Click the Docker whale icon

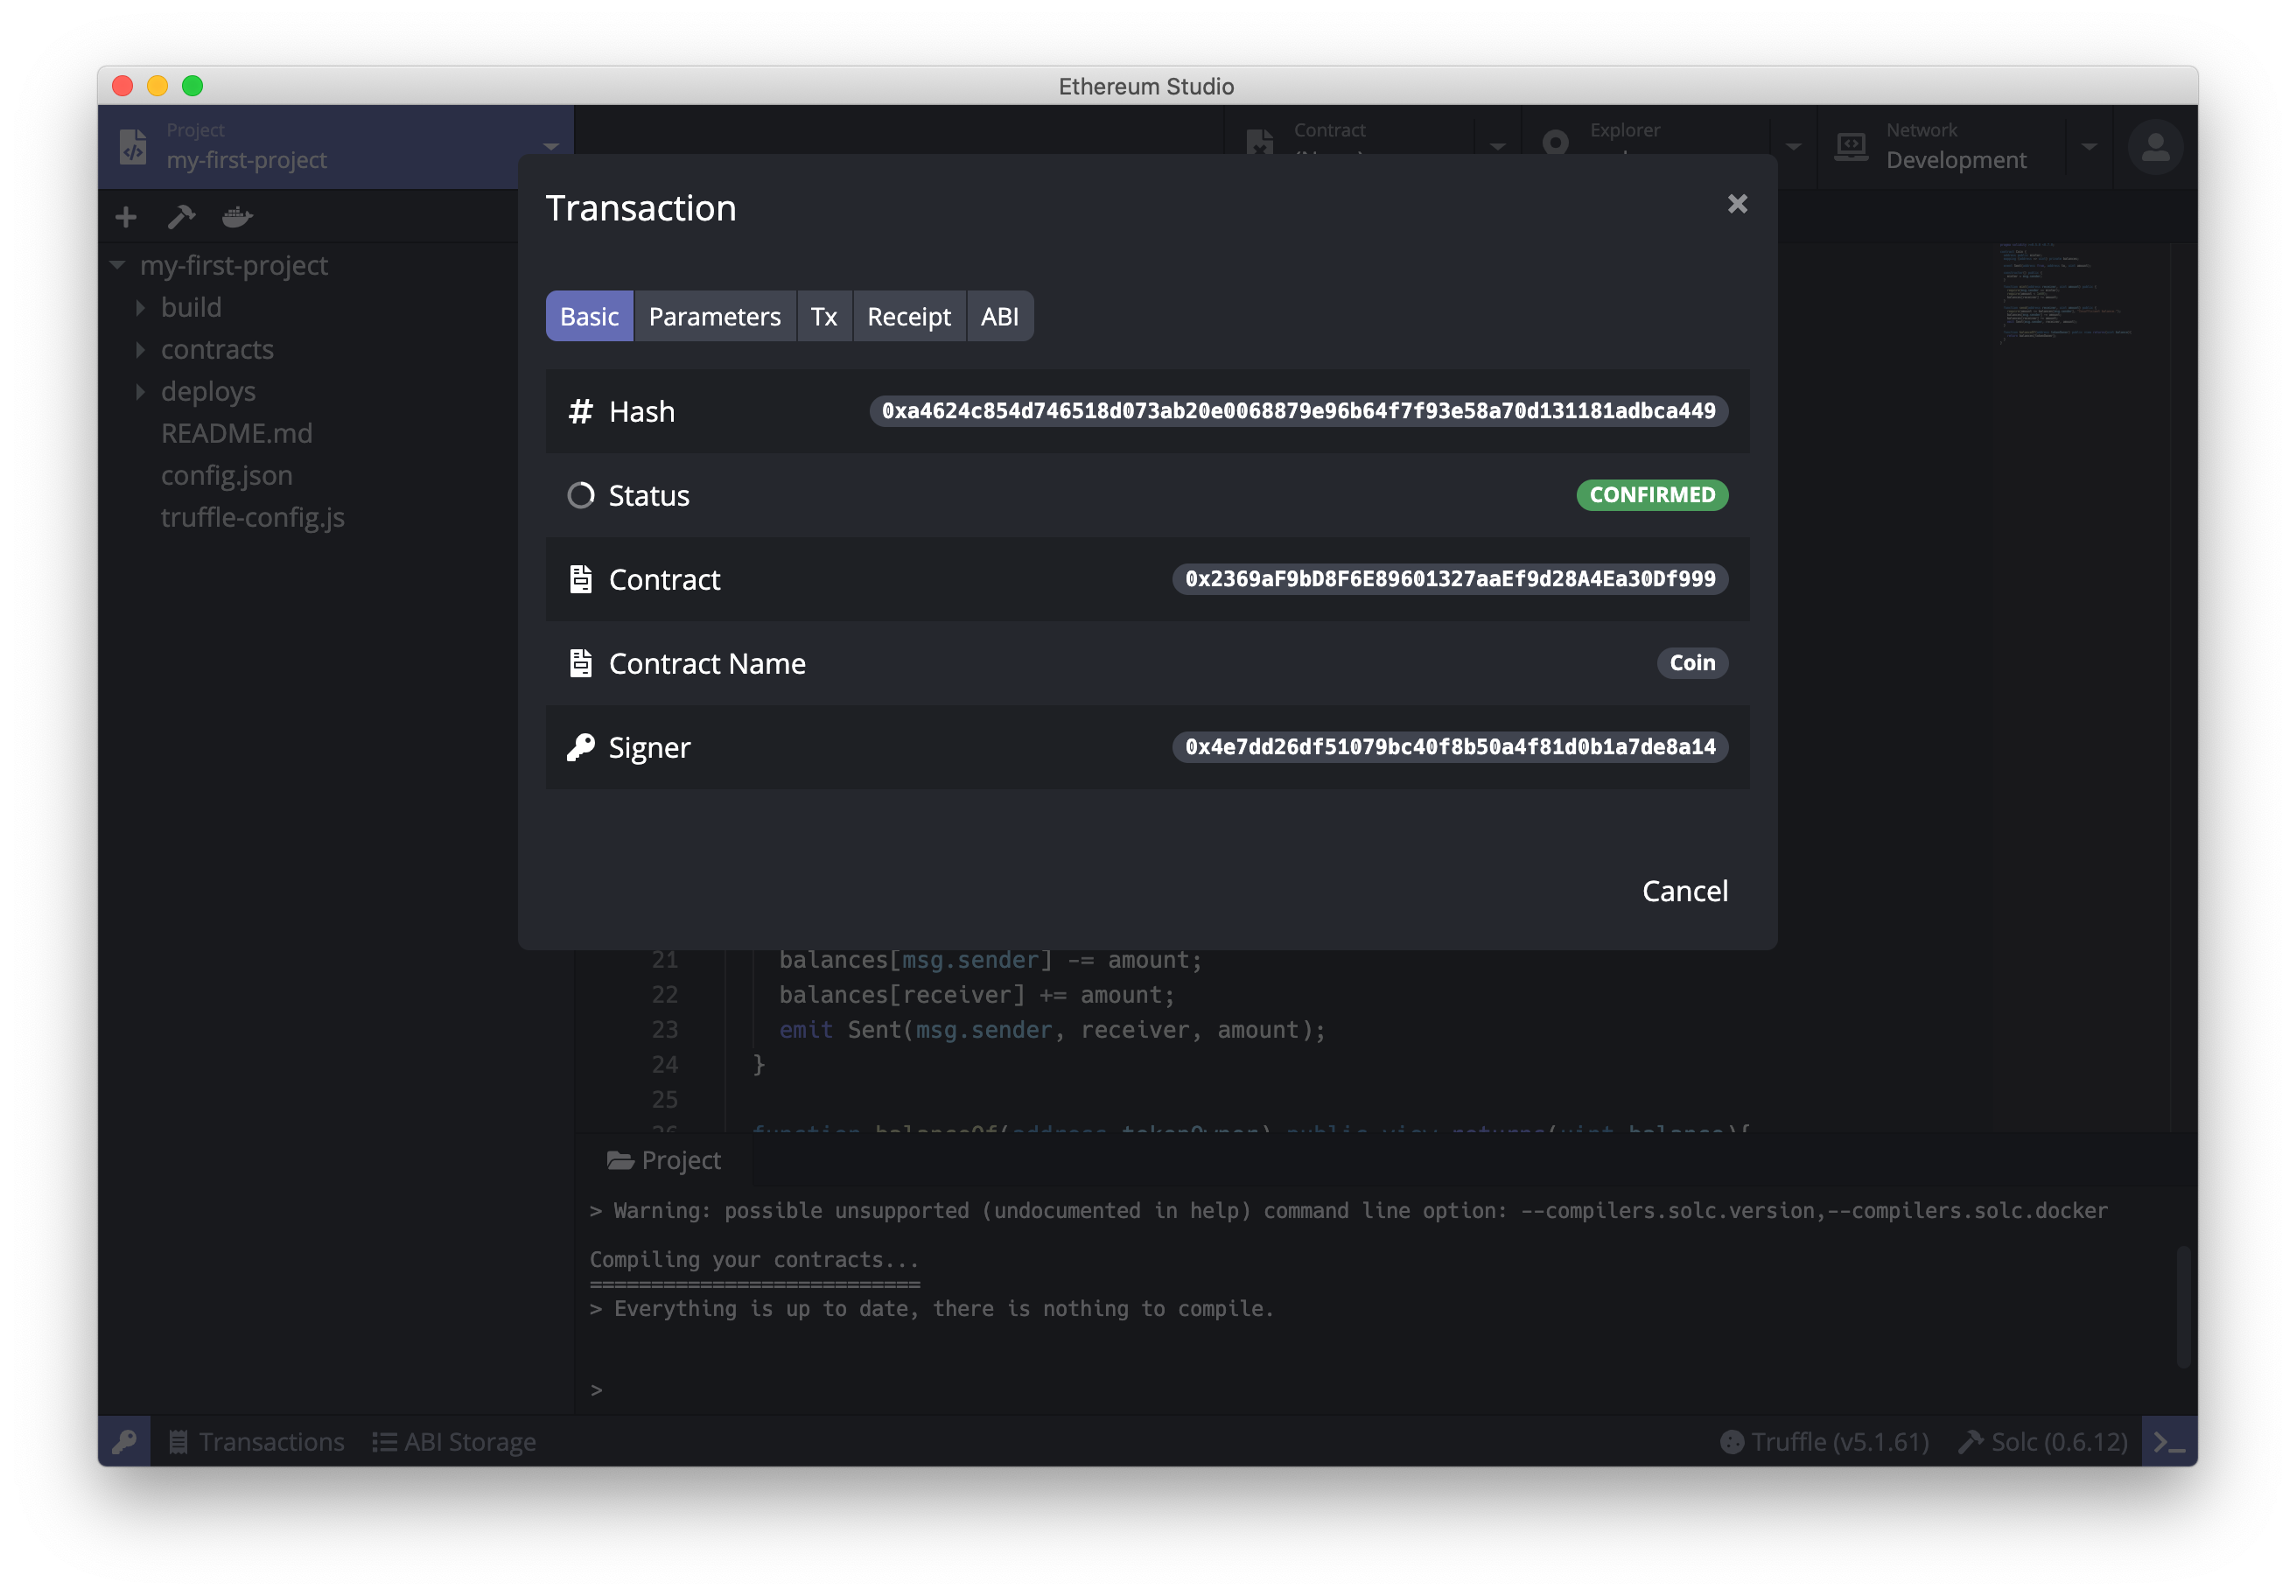(237, 217)
